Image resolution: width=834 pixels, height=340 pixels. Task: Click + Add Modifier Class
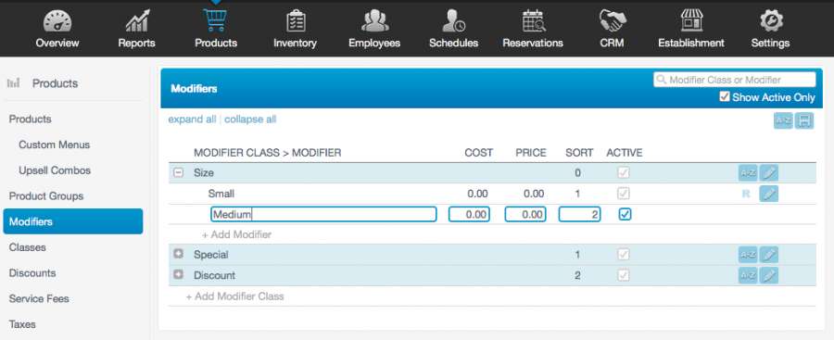pos(234,296)
